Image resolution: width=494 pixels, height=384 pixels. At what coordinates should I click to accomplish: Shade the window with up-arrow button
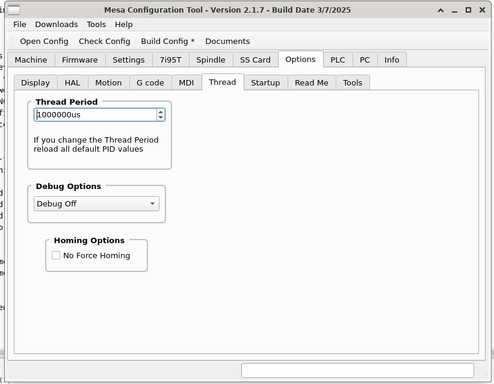(441, 10)
